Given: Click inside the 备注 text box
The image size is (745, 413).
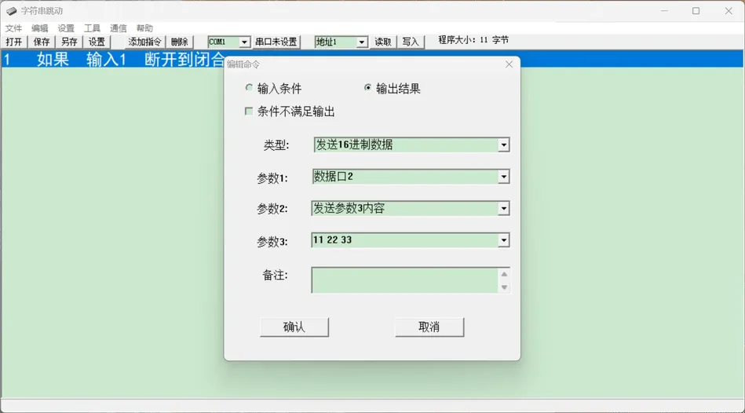Looking at the screenshot, I should point(405,280).
